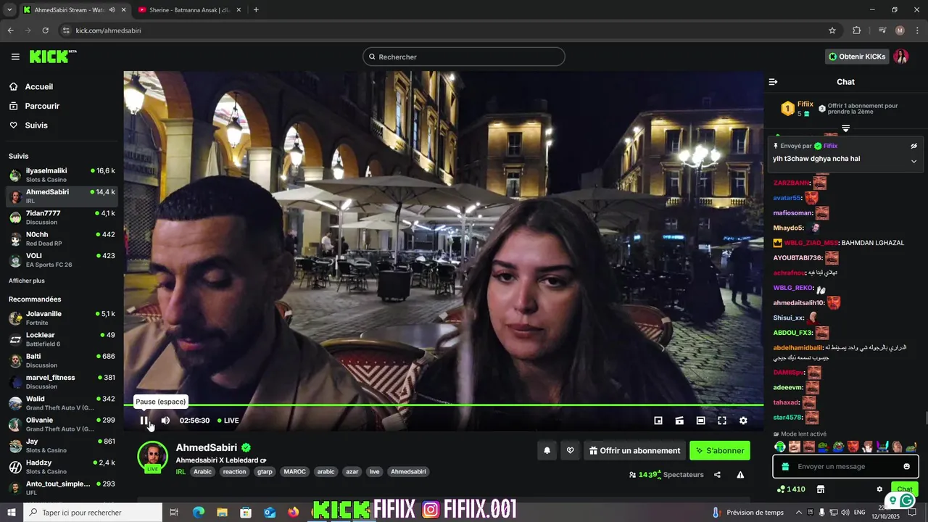Pause the live stream video

144,420
